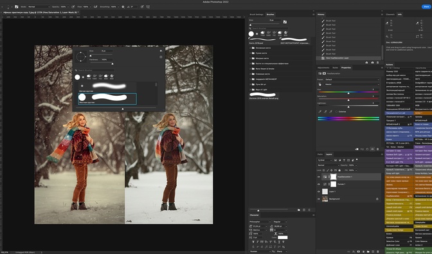This screenshot has height=254, width=432.
Task: Open the Preset Default dropdown
Action: (x=352, y=79)
